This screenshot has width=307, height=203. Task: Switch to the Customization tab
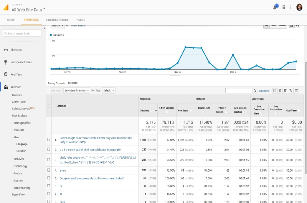click(x=57, y=20)
